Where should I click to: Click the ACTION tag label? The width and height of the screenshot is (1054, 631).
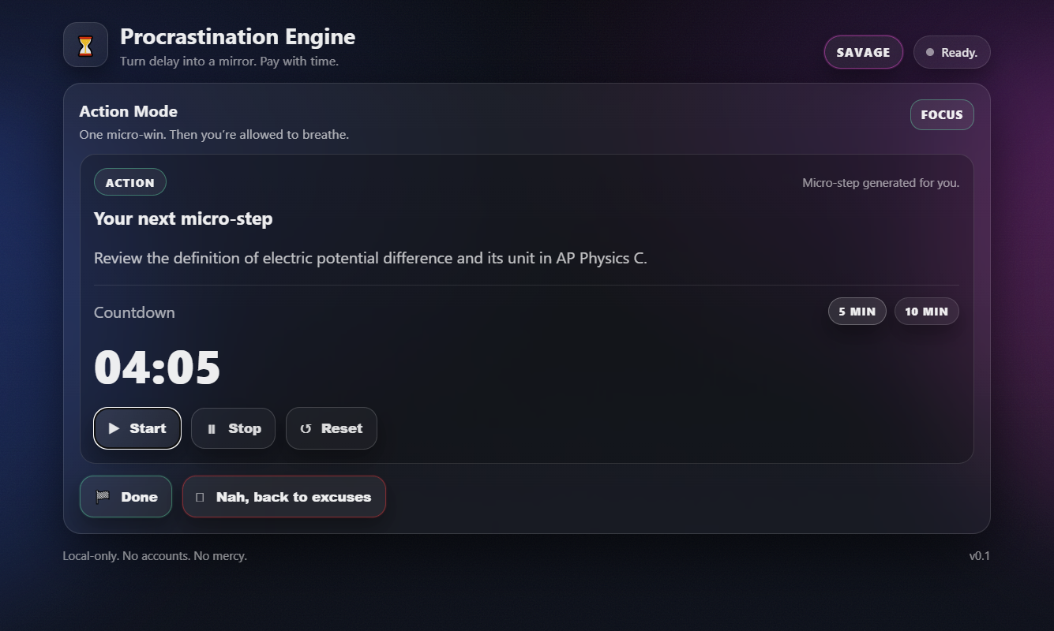129,182
